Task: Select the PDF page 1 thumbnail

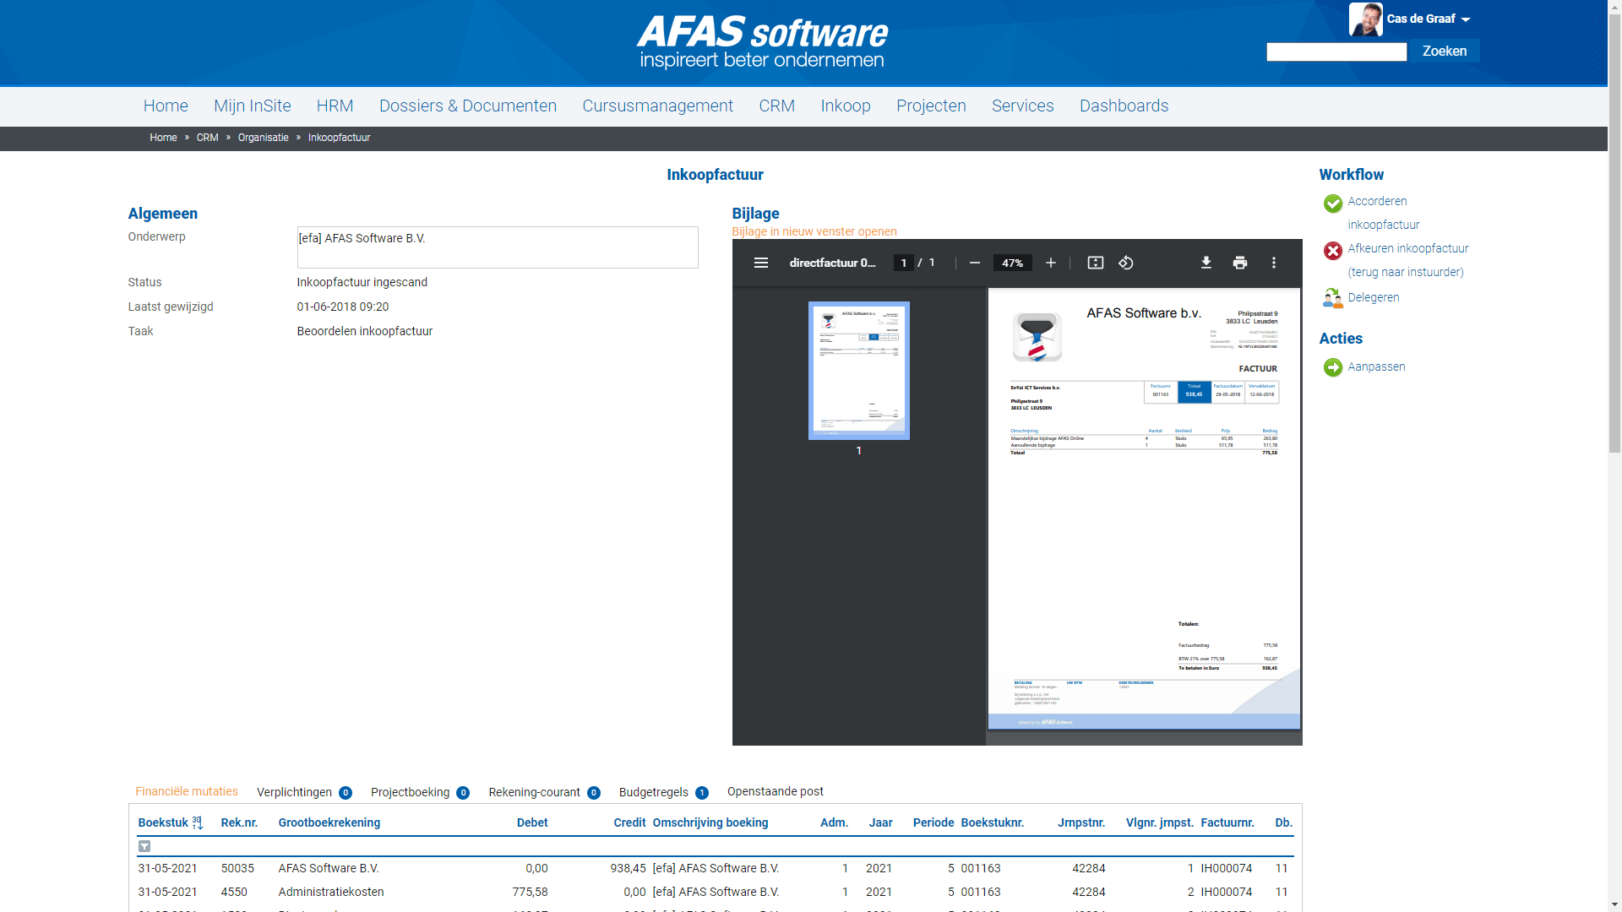Action: pos(858,371)
